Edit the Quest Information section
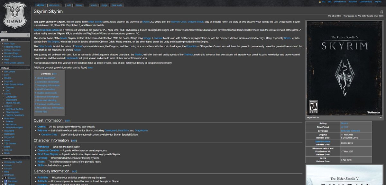The image size is (386, 185). pos(68,121)
